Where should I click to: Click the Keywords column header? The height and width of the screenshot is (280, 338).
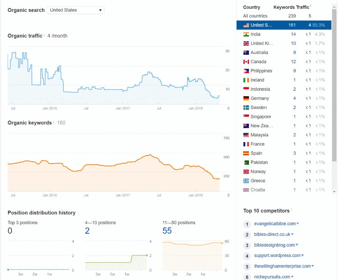pos(284,7)
